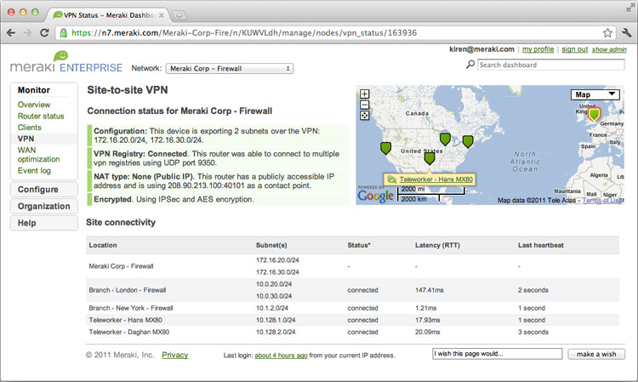
Task: Click the Subnet(s) column header
Action: point(271,245)
